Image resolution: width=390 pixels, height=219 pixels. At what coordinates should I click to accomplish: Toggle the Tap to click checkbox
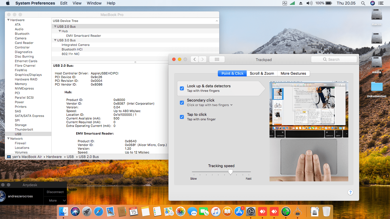[x=182, y=117]
